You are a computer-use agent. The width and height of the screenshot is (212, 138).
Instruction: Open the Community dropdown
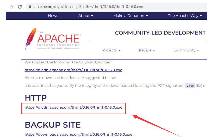point(186,50)
